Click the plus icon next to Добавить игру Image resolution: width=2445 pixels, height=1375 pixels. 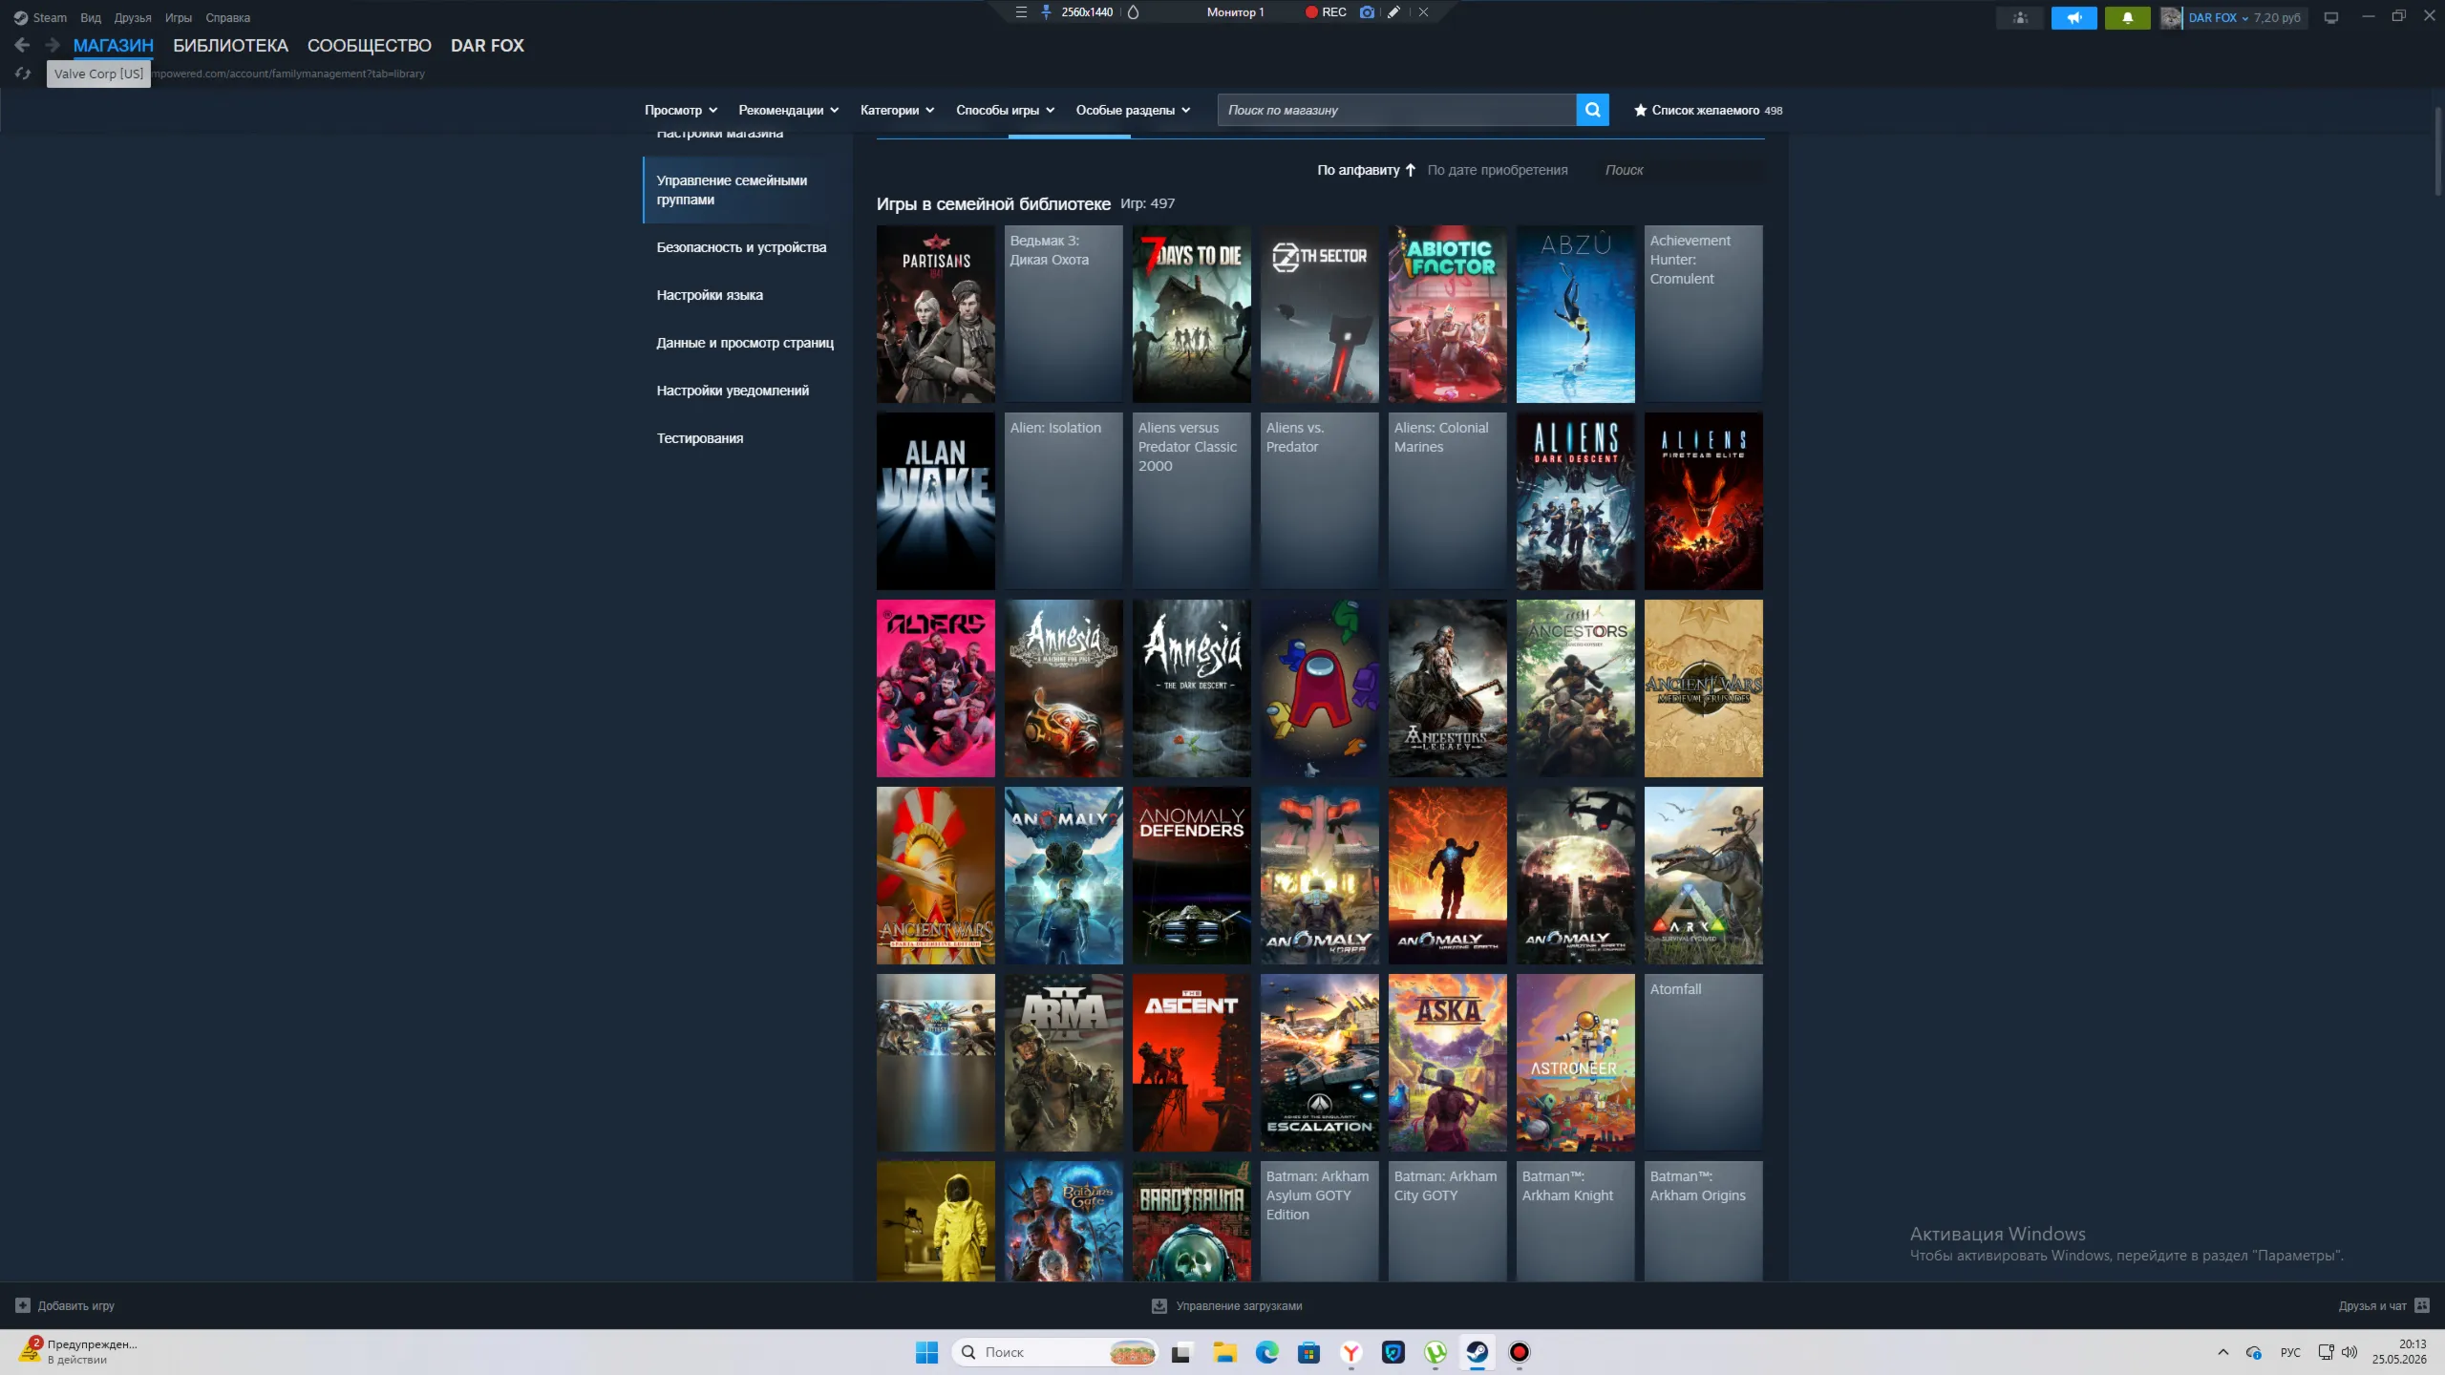(23, 1305)
